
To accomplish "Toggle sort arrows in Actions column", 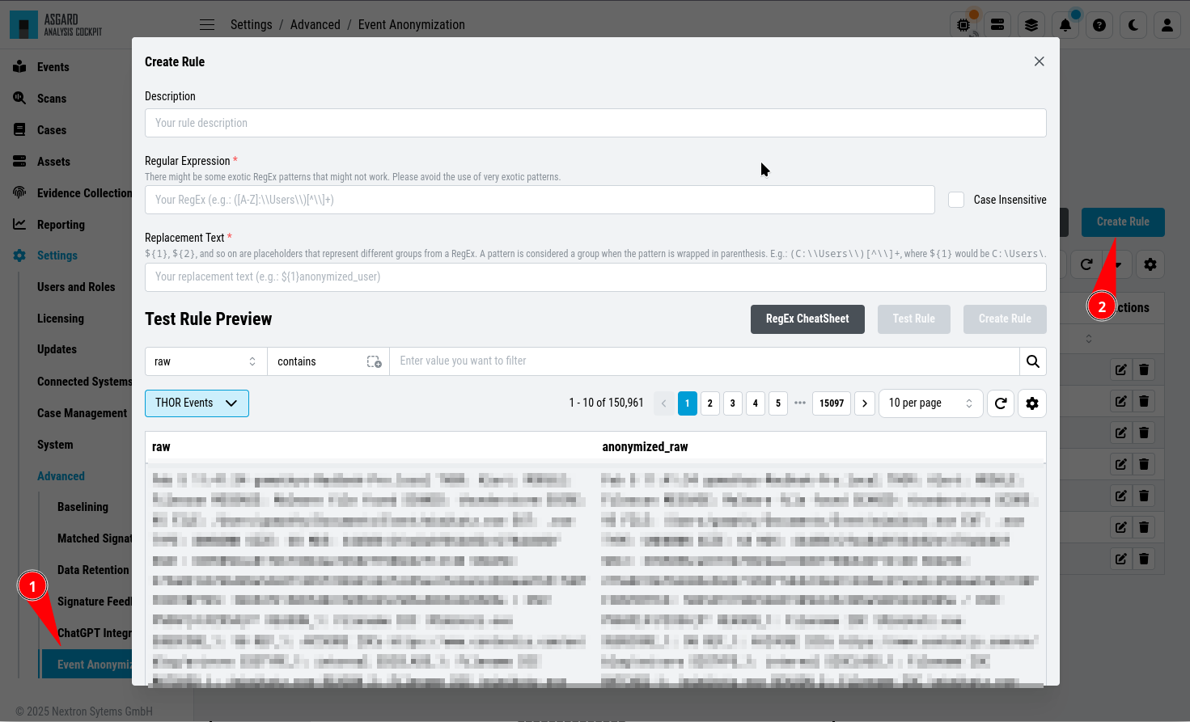I will [1089, 339].
